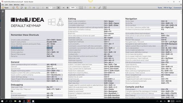
Task: Show hidden tray icons chevron
Action: [x=157, y=101]
